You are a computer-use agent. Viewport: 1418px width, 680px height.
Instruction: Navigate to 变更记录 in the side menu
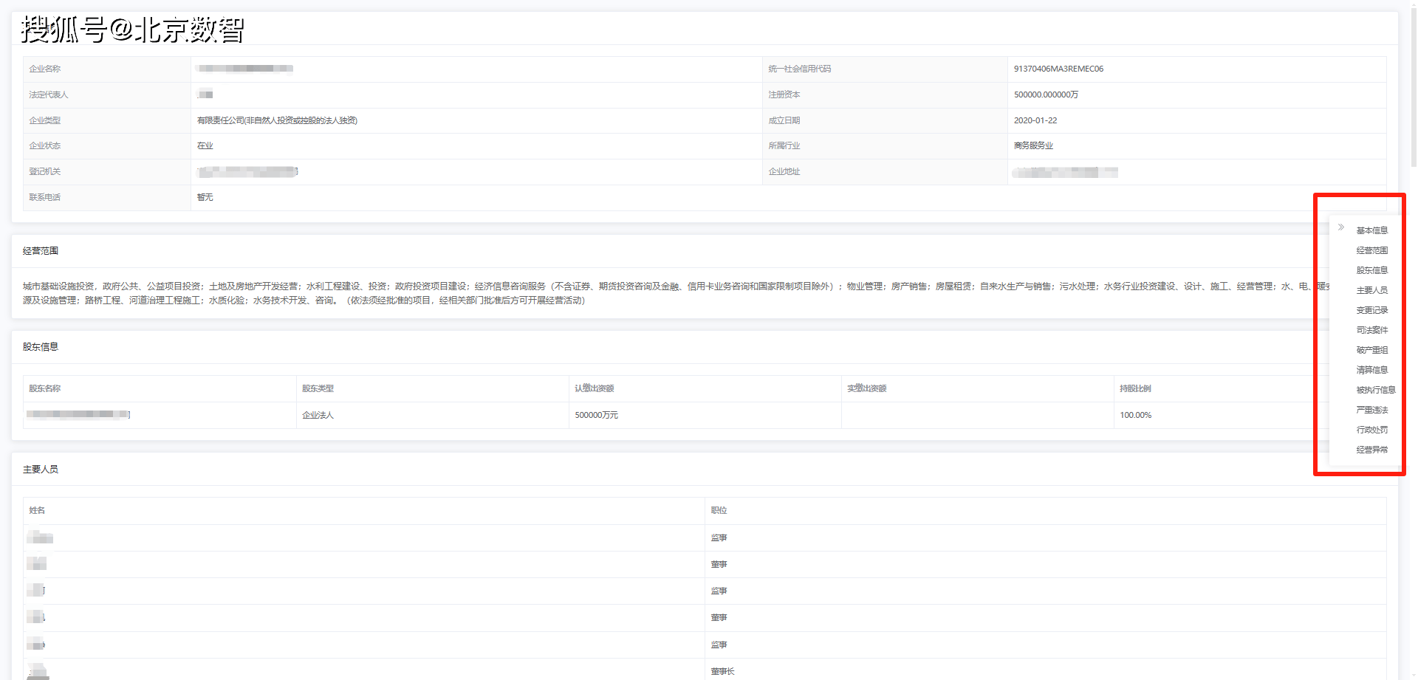coord(1371,310)
